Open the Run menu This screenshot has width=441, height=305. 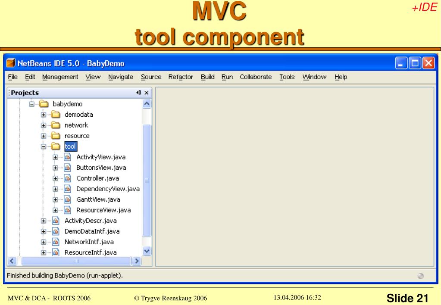pyautogui.click(x=227, y=77)
